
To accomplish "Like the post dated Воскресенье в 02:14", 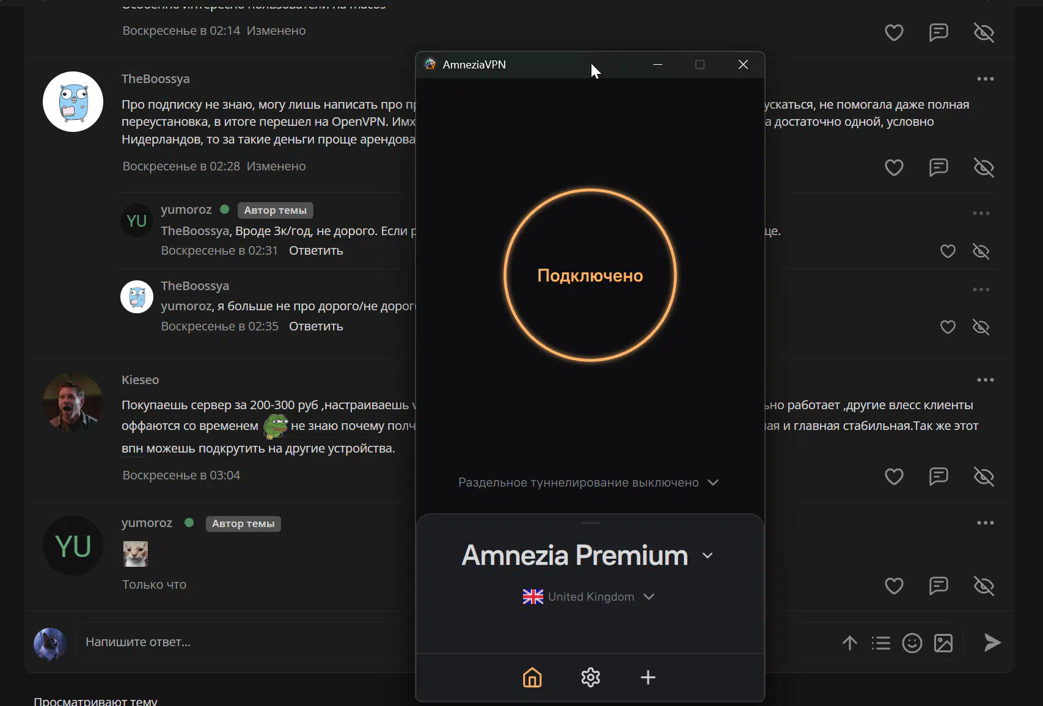I will point(894,32).
